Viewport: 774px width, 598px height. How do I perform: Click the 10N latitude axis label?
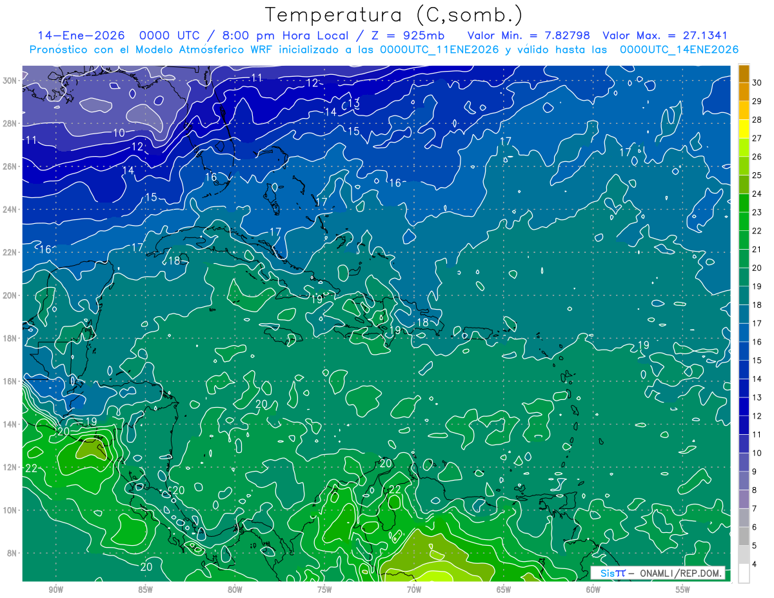click(x=9, y=510)
